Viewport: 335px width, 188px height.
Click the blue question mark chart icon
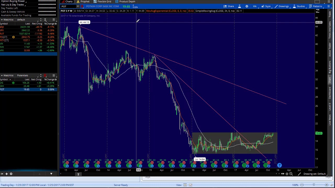point(280,165)
